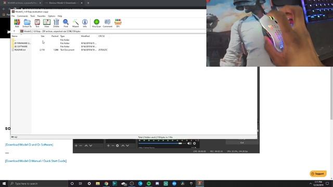333x187 pixels.
Task: Open the Tools menu
Action: 32,16
